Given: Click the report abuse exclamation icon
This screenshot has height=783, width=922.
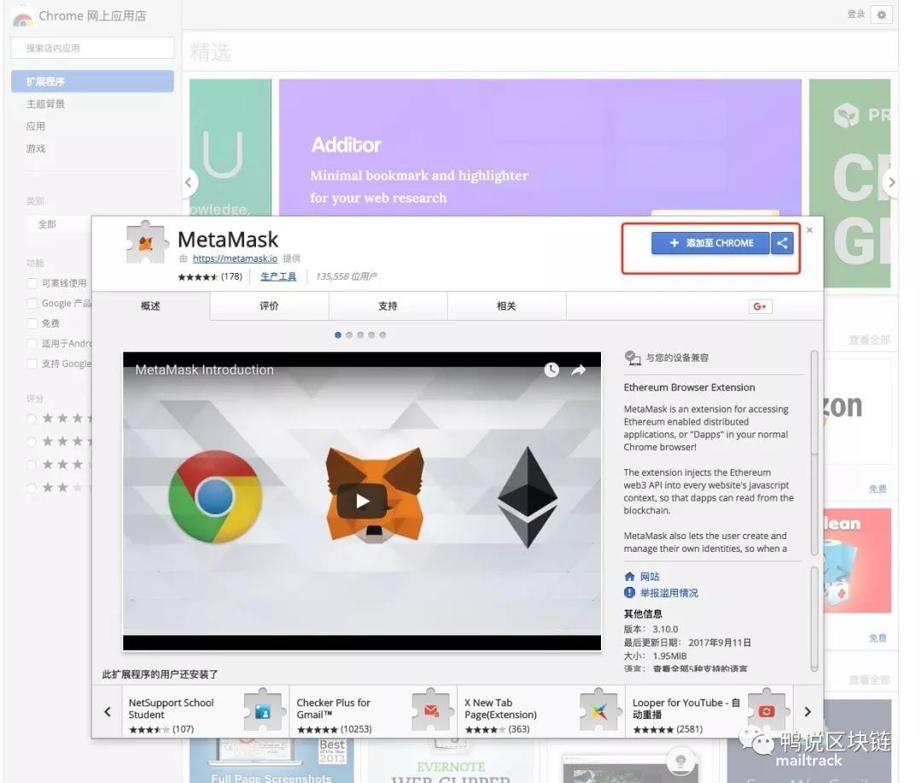Looking at the screenshot, I should tap(629, 593).
